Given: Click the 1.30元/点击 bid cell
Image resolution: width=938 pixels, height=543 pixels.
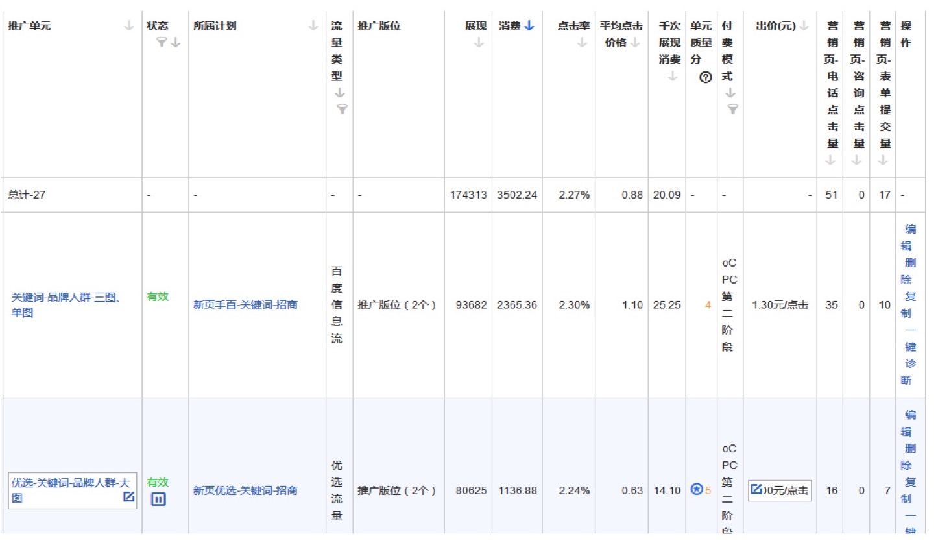Looking at the screenshot, I should coord(780,305).
